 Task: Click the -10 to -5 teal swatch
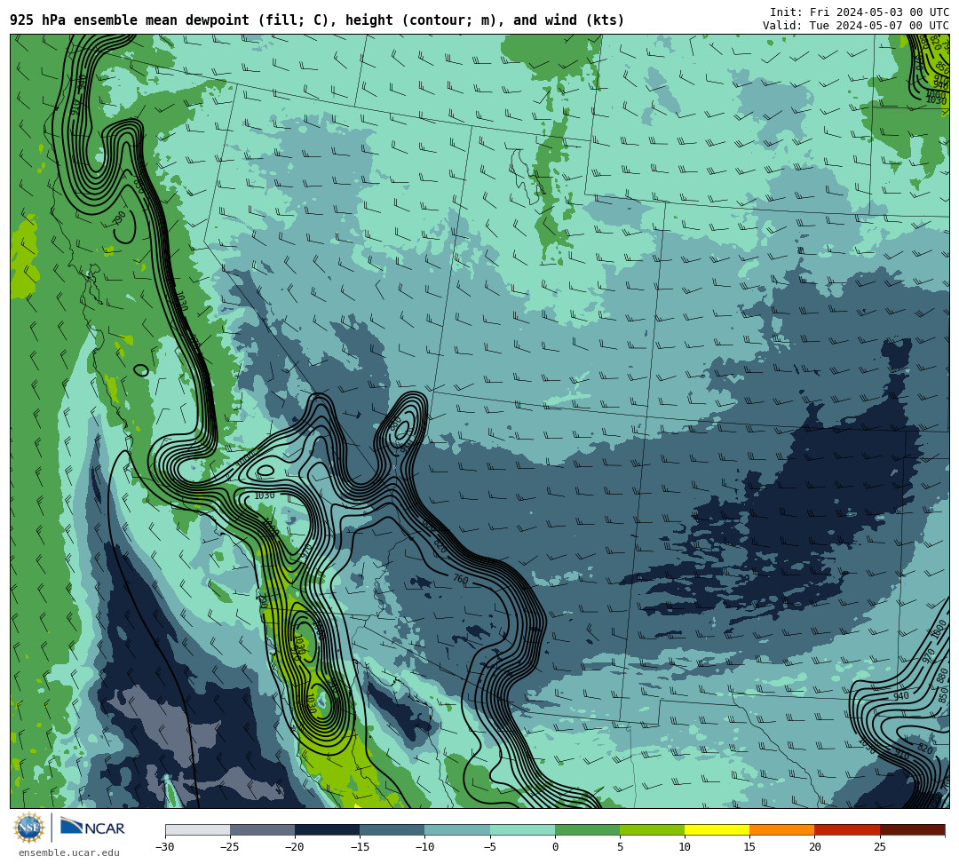tap(457, 829)
